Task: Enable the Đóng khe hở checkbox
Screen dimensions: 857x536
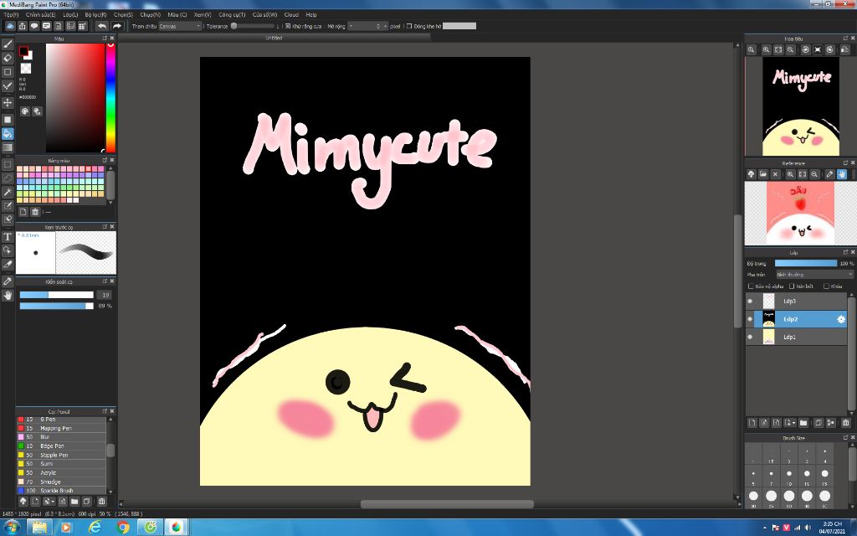Action: (x=408, y=26)
